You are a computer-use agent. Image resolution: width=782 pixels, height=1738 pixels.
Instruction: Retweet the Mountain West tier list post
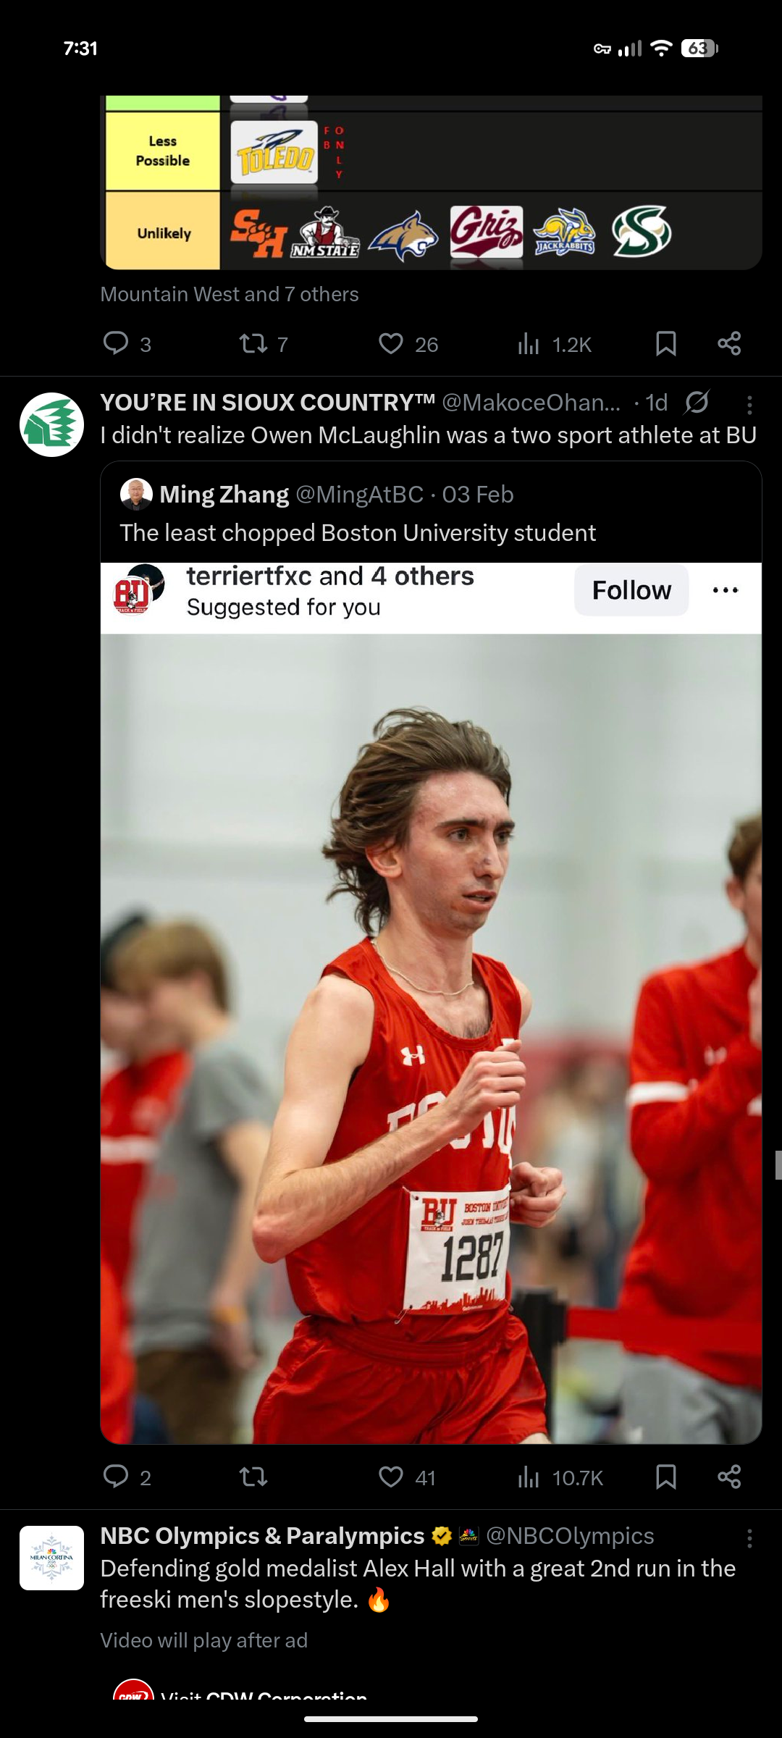pyautogui.click(x=264, y=344)
